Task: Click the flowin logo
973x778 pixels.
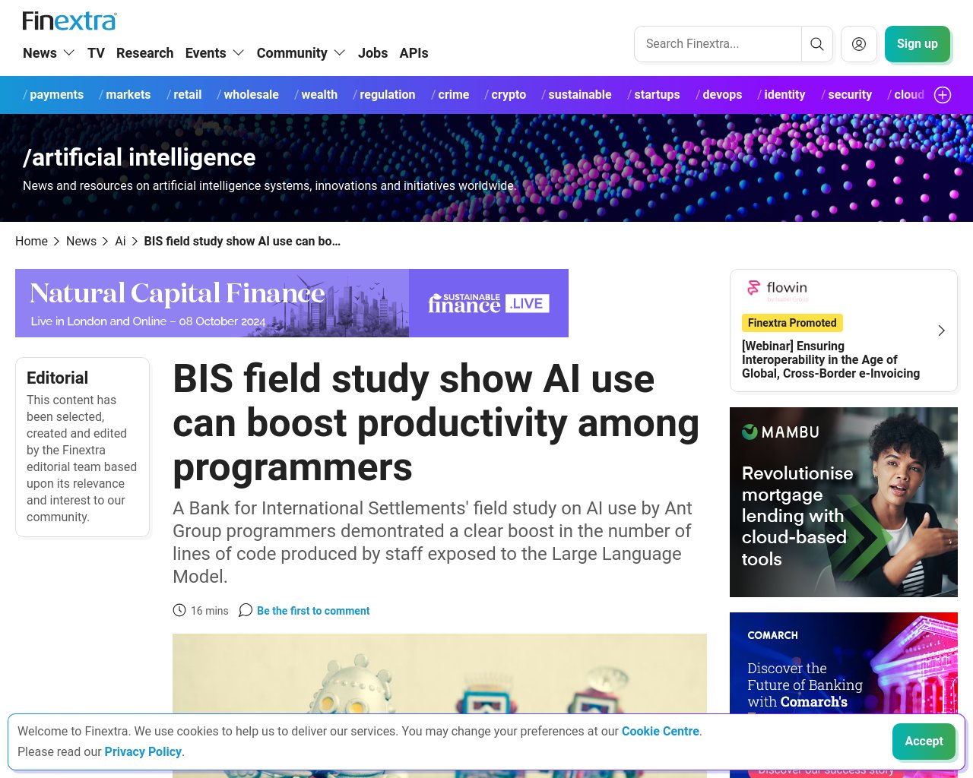Action: (x=777, y=289)
